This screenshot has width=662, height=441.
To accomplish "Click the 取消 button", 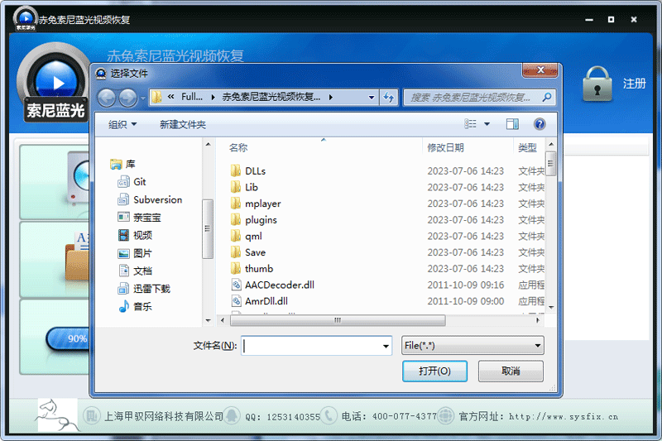I will coord(511,371).
